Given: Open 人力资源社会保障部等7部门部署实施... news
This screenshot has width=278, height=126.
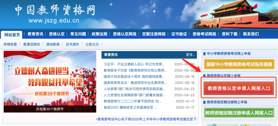Looking at the screenshot, I should point(135,95).
